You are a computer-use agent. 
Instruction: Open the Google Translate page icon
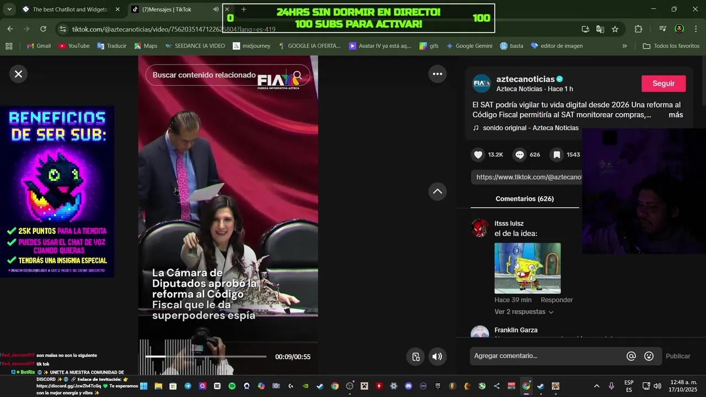[600, 29]
